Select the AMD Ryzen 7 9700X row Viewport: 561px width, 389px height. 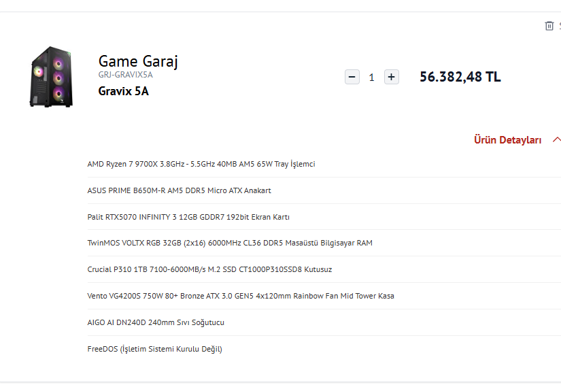pyautogui.click(x=201, y=164)
